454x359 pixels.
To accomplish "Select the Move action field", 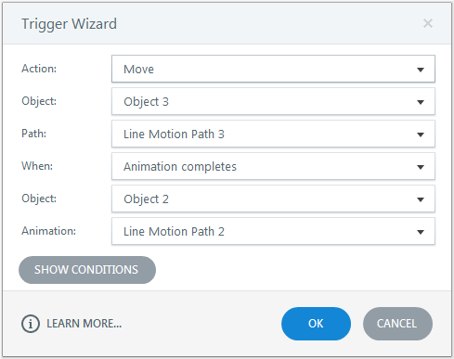I will (x=273, y=69).
